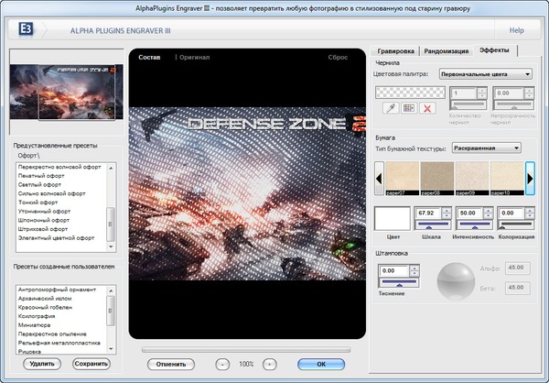Screen dimensions: 549x383
Task: Delete ink color with the red X icon
Action: coord(425,108)
